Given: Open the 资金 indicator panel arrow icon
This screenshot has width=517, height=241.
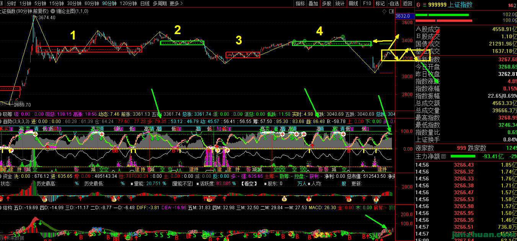Looking at the screenshot, I should pos(1,176).
